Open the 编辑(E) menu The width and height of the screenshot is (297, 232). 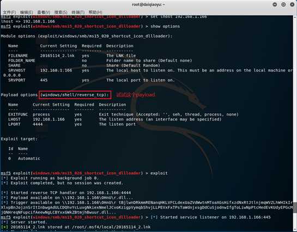(x=27, y=13)
